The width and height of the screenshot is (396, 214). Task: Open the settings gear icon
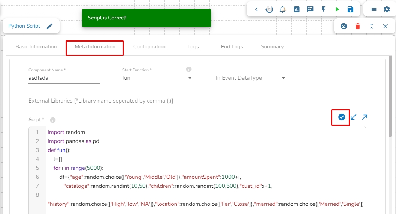(x=387, y=9)
